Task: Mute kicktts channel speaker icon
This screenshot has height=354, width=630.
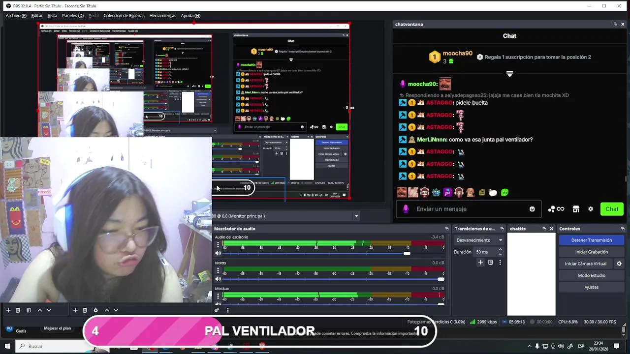Action: point(218,279)
